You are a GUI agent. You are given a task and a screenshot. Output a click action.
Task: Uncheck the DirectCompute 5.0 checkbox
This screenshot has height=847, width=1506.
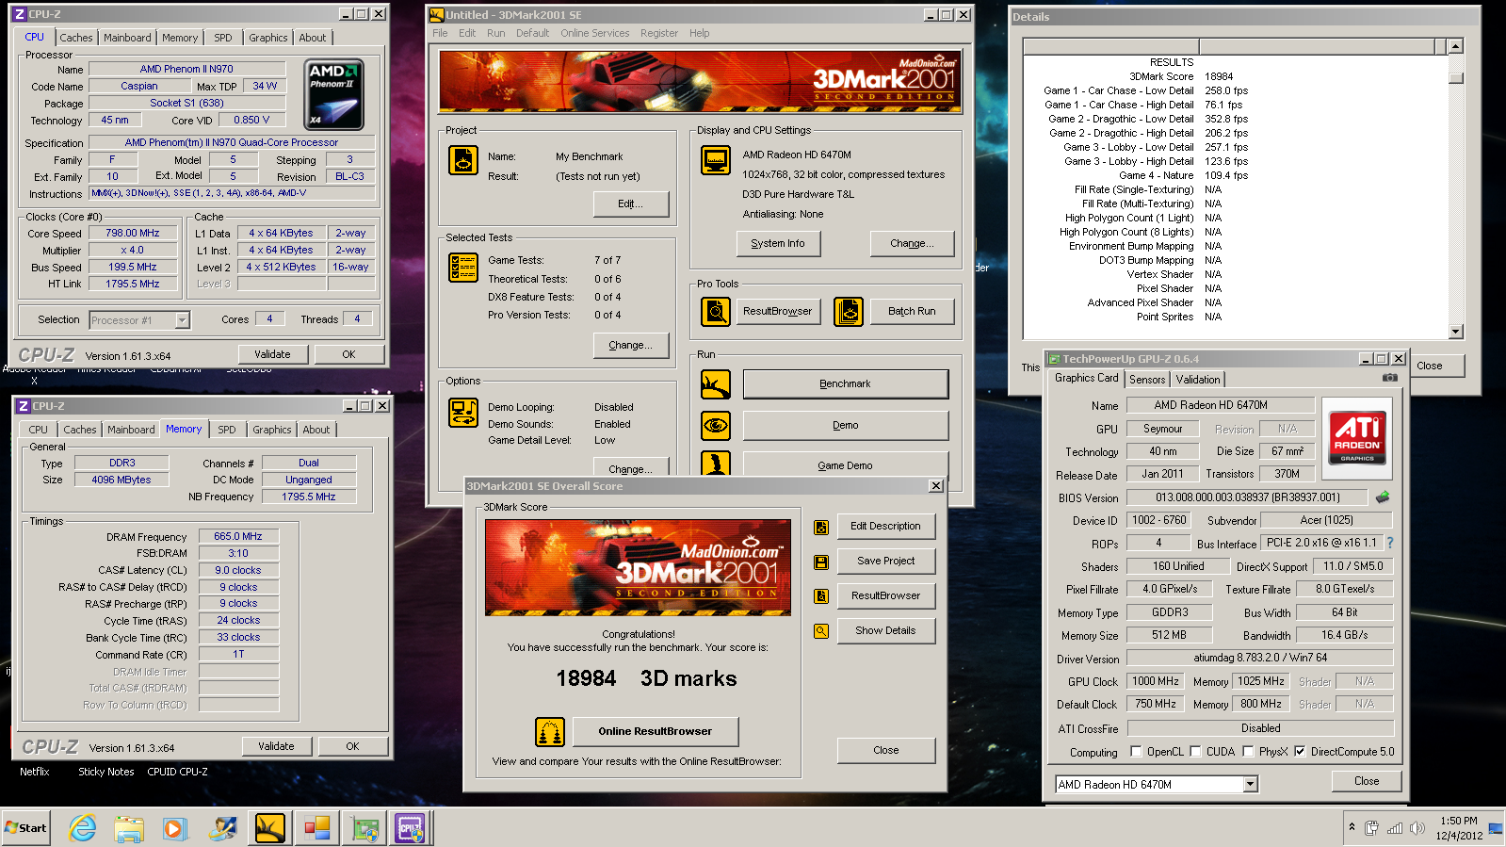(1300, 752)
